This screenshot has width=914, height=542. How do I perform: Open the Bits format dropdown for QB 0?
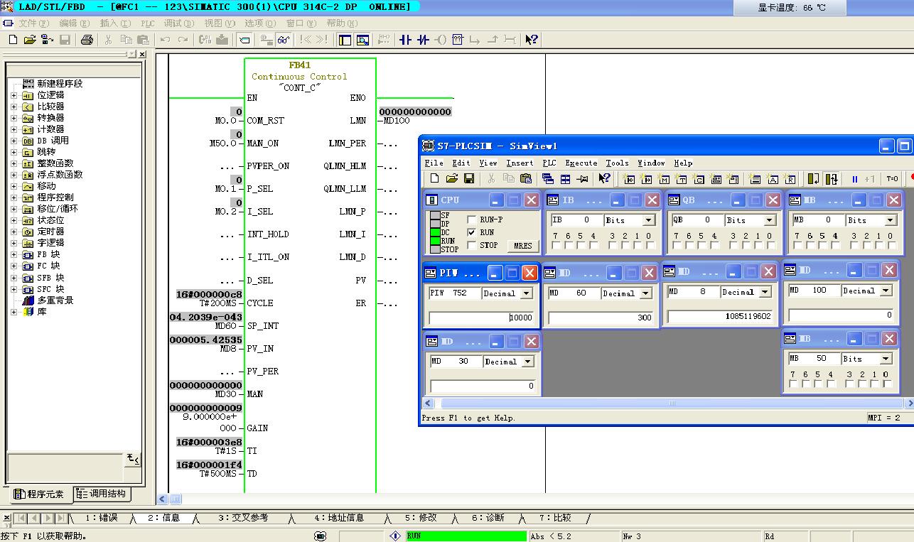769,220
